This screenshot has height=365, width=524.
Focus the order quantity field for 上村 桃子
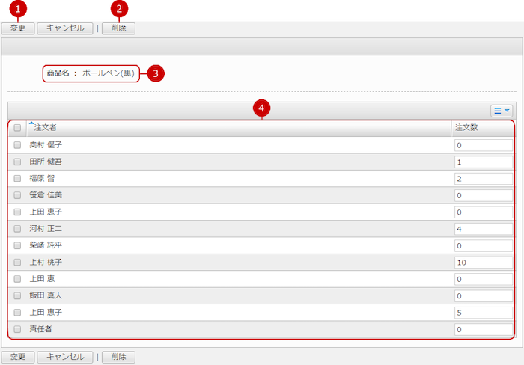click(483, 263)
